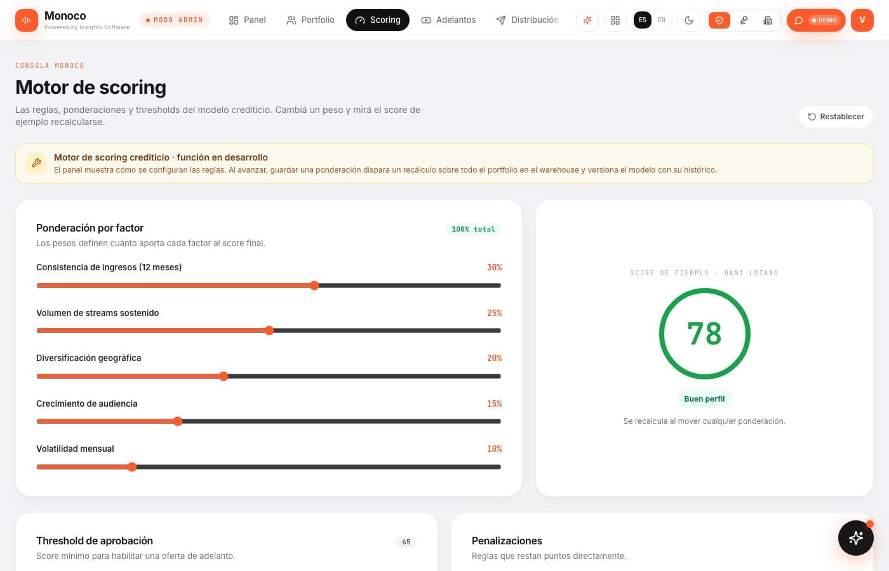
Task: Click the Crecimiento de audiencia slider handle
Action: [178, 421]
